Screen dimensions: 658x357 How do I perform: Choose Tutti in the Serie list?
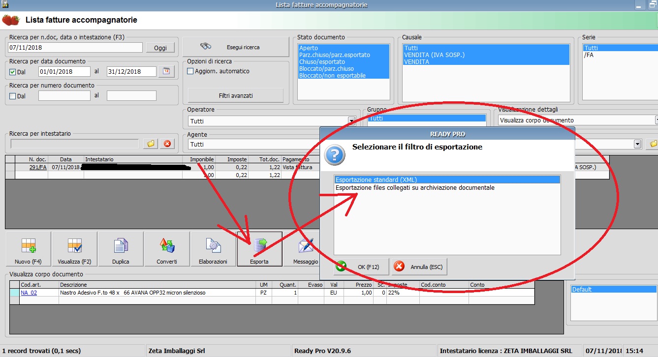tap(620, 48)
